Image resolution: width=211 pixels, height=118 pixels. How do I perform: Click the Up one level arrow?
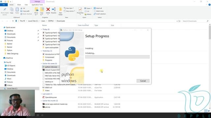point(13,21)
